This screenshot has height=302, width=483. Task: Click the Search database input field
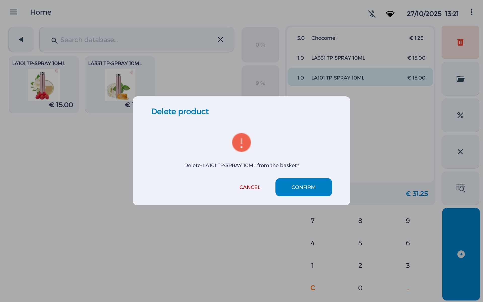pyautogui.click(x=137, y=40)
